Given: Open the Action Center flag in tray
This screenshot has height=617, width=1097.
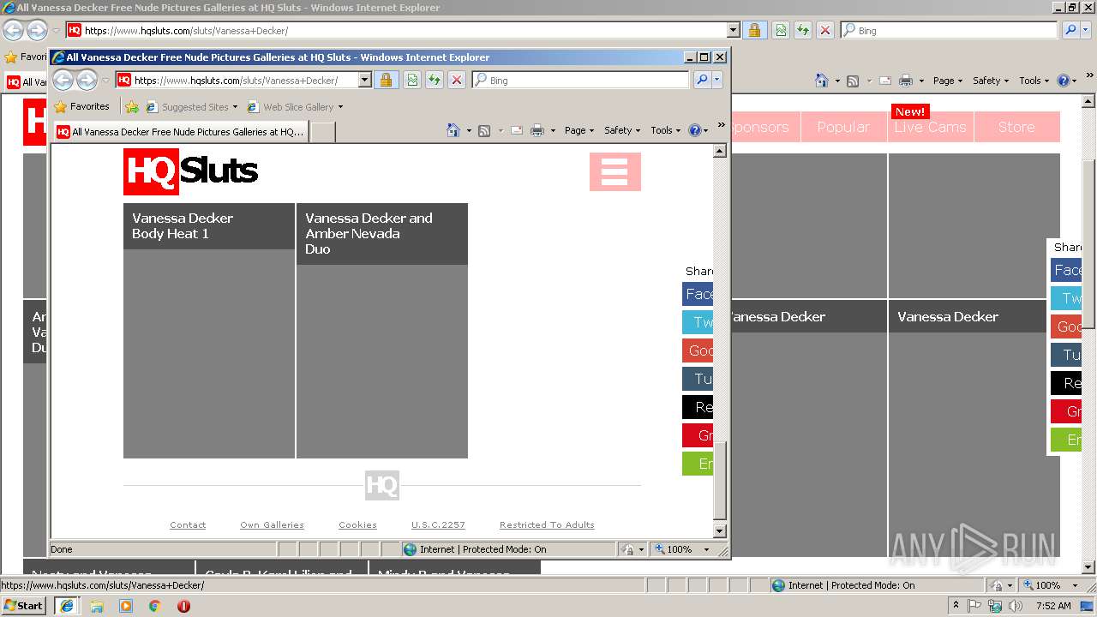Looking at the screenshot, I should tap(974, 606).
